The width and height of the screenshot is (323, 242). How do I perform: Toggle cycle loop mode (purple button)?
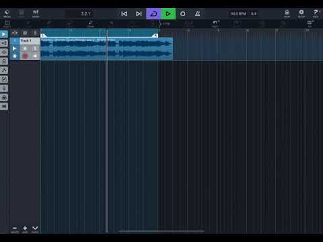[x=153, y=14]
